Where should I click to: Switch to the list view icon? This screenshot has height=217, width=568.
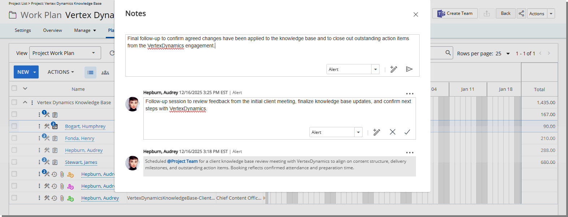pos(90,72)
